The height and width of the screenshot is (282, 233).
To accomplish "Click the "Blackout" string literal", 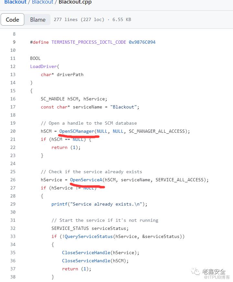I will pos(123,107).
